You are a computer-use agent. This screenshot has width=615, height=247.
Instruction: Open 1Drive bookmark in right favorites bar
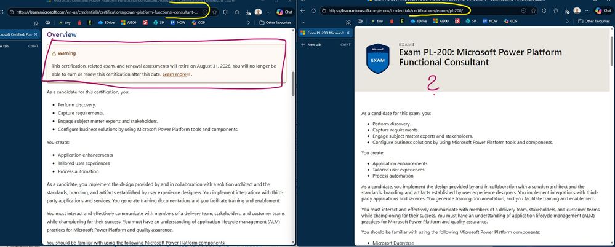pyautogui.click(x=419, y=21)
